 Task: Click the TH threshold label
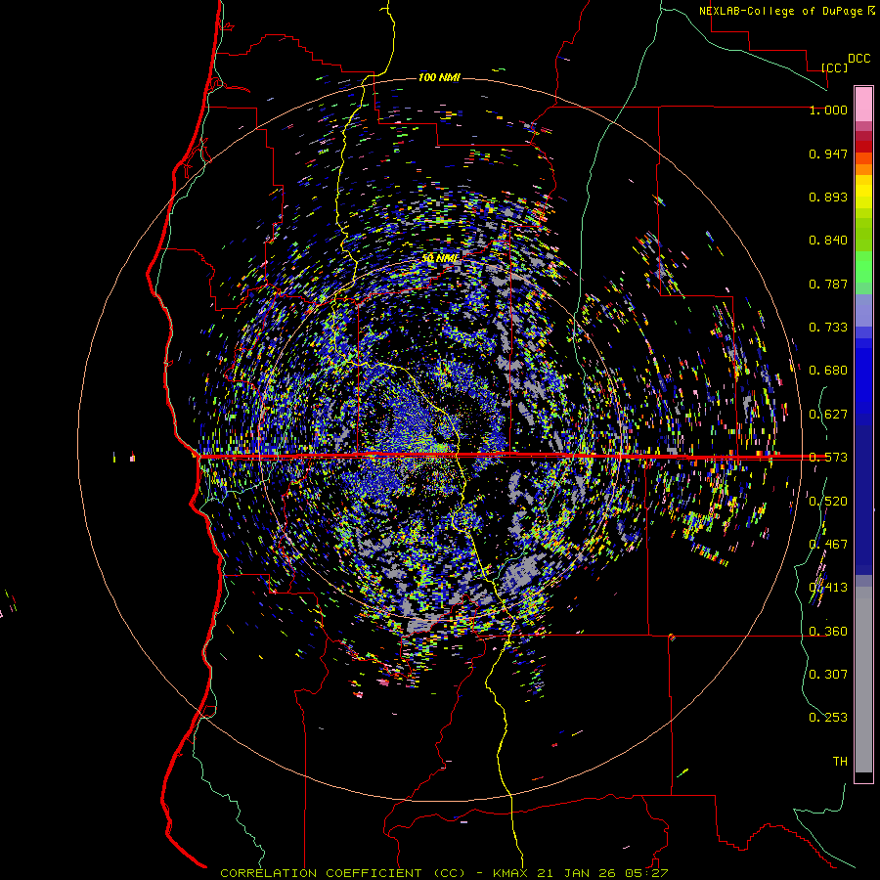[x=840, y=762]
